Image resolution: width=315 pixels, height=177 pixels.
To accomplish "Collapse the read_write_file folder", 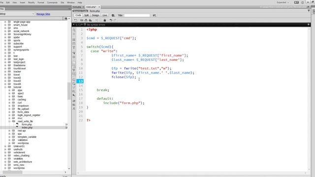I will click(x=9, y=121).
